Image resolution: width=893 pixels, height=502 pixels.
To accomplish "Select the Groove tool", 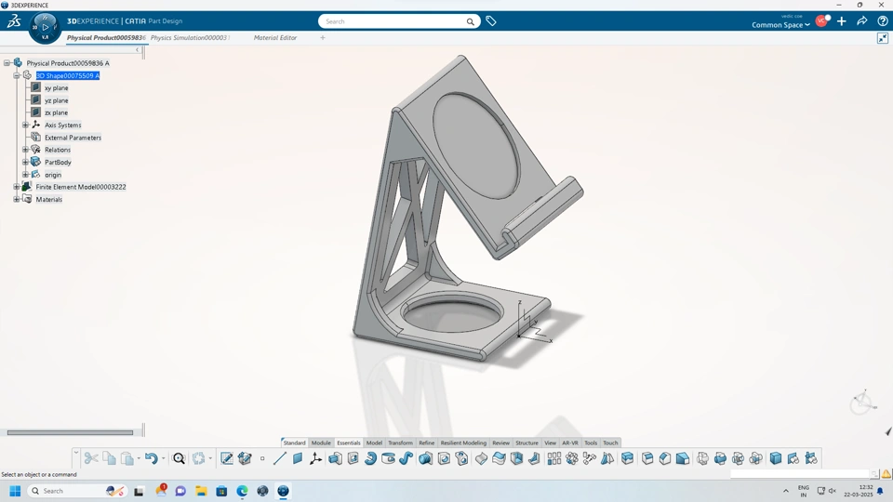I will pos(389,458).
